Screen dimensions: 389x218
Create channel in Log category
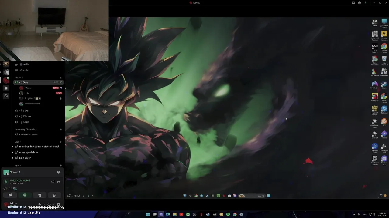(60, 142)
